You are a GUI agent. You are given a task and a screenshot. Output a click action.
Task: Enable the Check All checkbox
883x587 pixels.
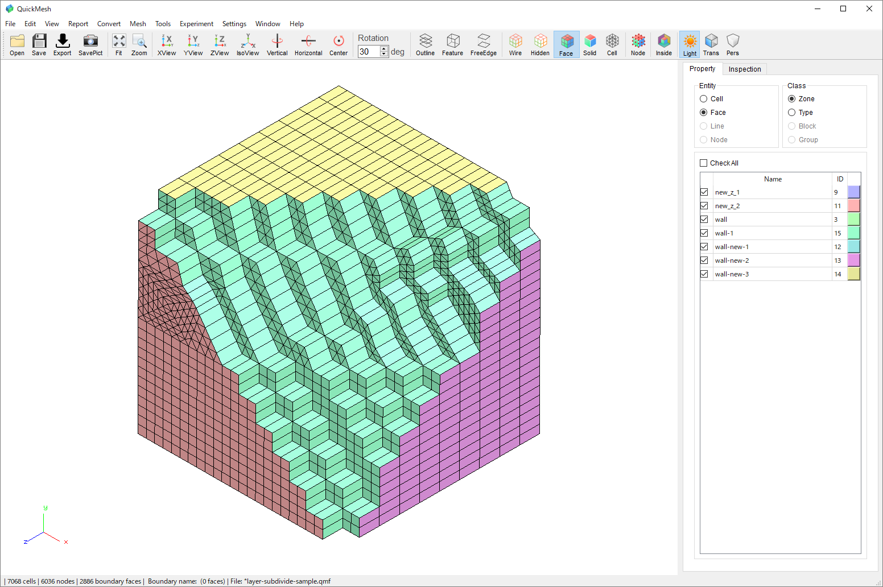tap(703, 163)
